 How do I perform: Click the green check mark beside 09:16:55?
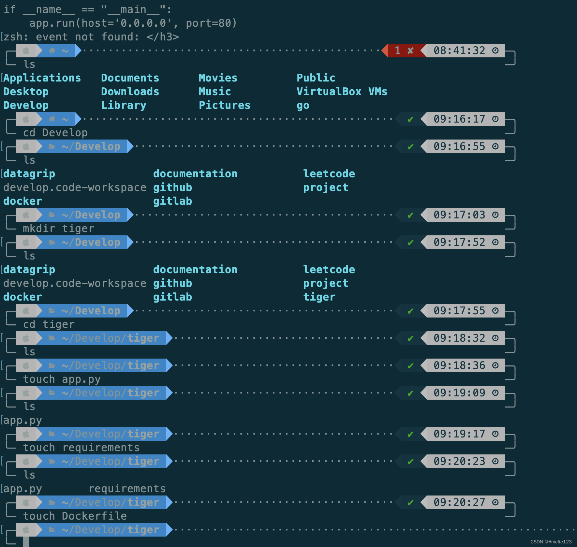[x=410, y=147]
